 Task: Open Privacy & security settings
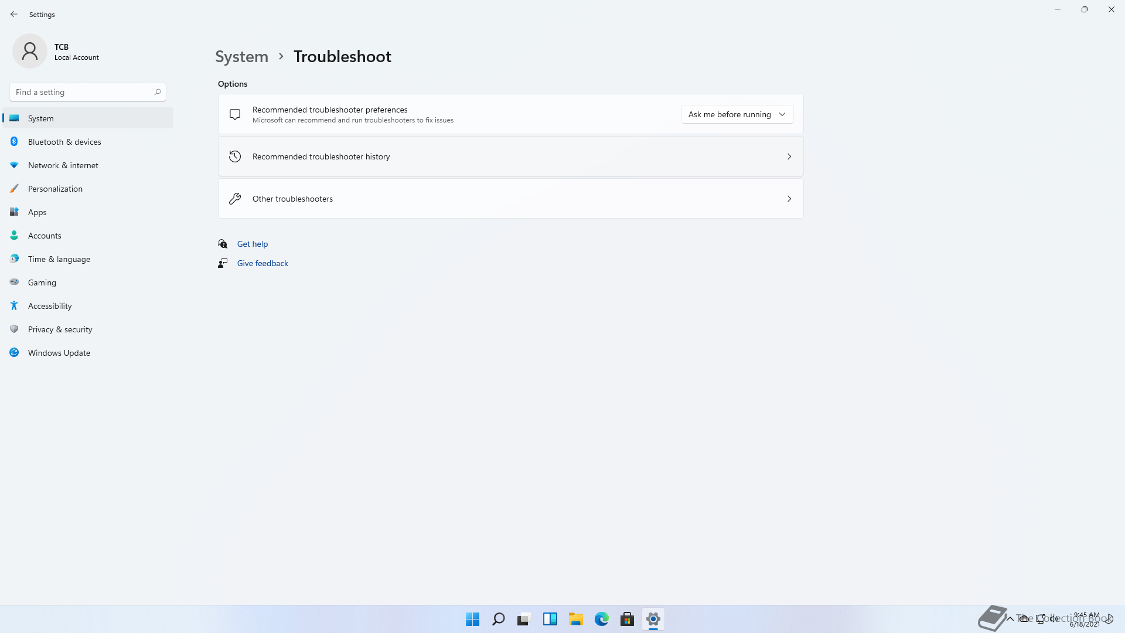point(88,329)
